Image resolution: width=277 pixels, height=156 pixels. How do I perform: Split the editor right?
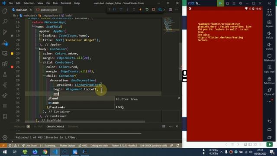click(170, 10)
